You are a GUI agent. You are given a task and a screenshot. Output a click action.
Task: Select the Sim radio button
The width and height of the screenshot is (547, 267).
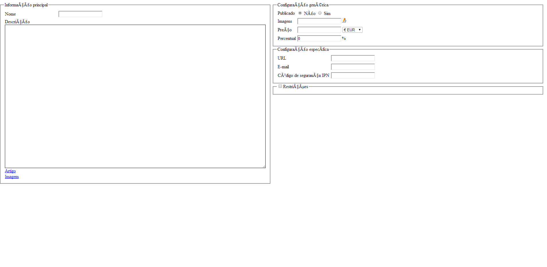(x=320, y=13)
